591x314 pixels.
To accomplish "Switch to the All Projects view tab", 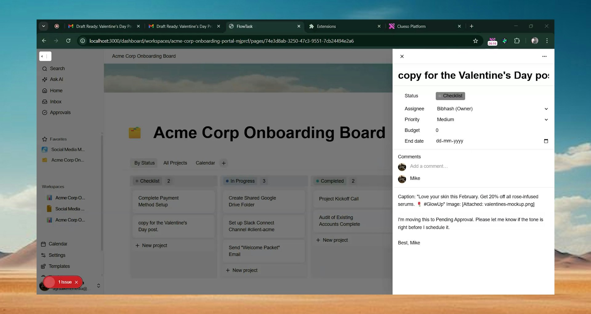I will pos(175,163).
